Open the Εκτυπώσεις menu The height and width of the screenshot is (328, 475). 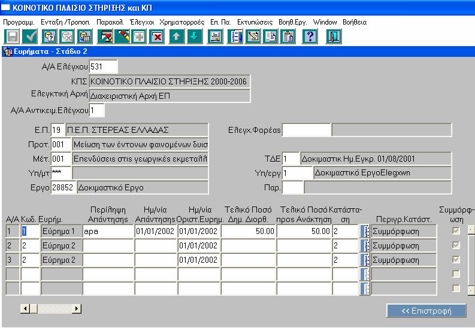pos(255,22)
